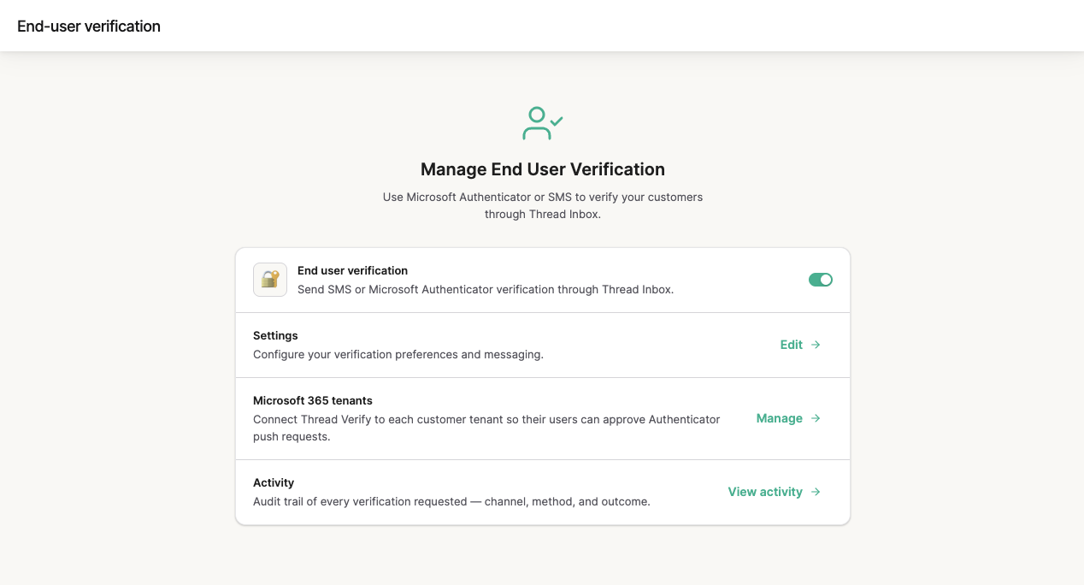Click the 'Configure your verification preferences and messaging.' text
This screenshot has height=585, width=1084.
click(398, 354)
